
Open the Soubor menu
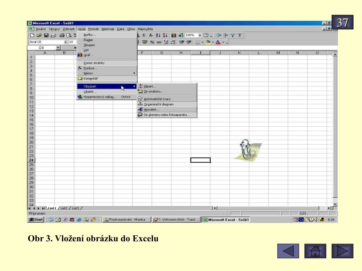[x=41, y=29]
